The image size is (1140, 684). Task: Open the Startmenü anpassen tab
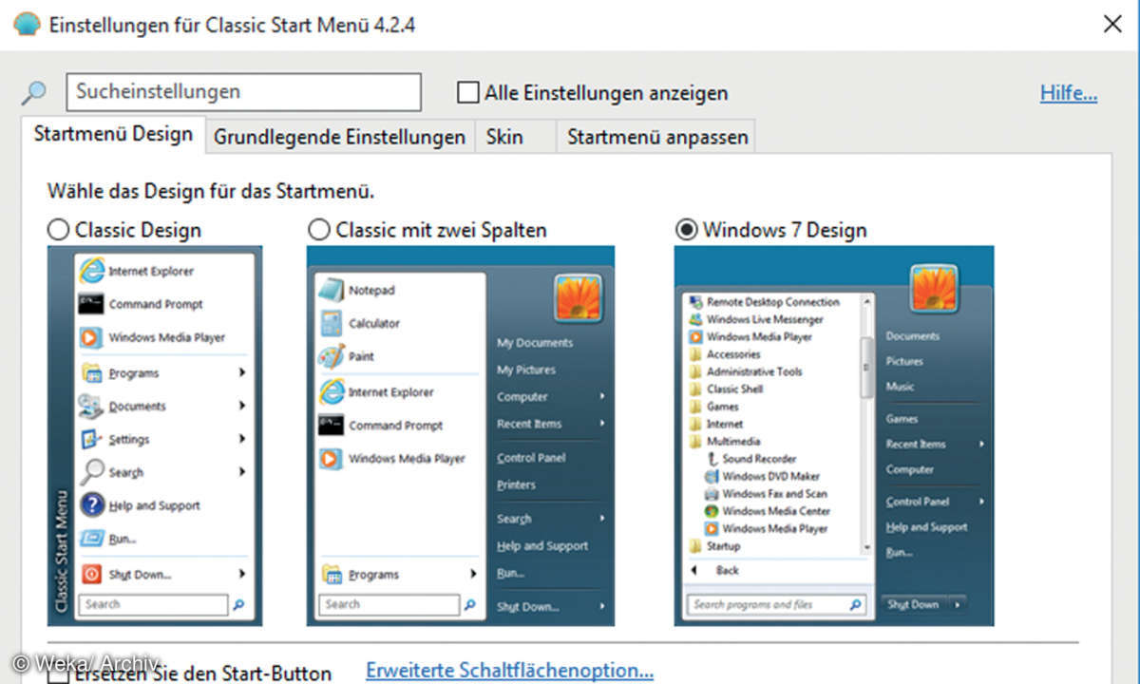(657, 137)
